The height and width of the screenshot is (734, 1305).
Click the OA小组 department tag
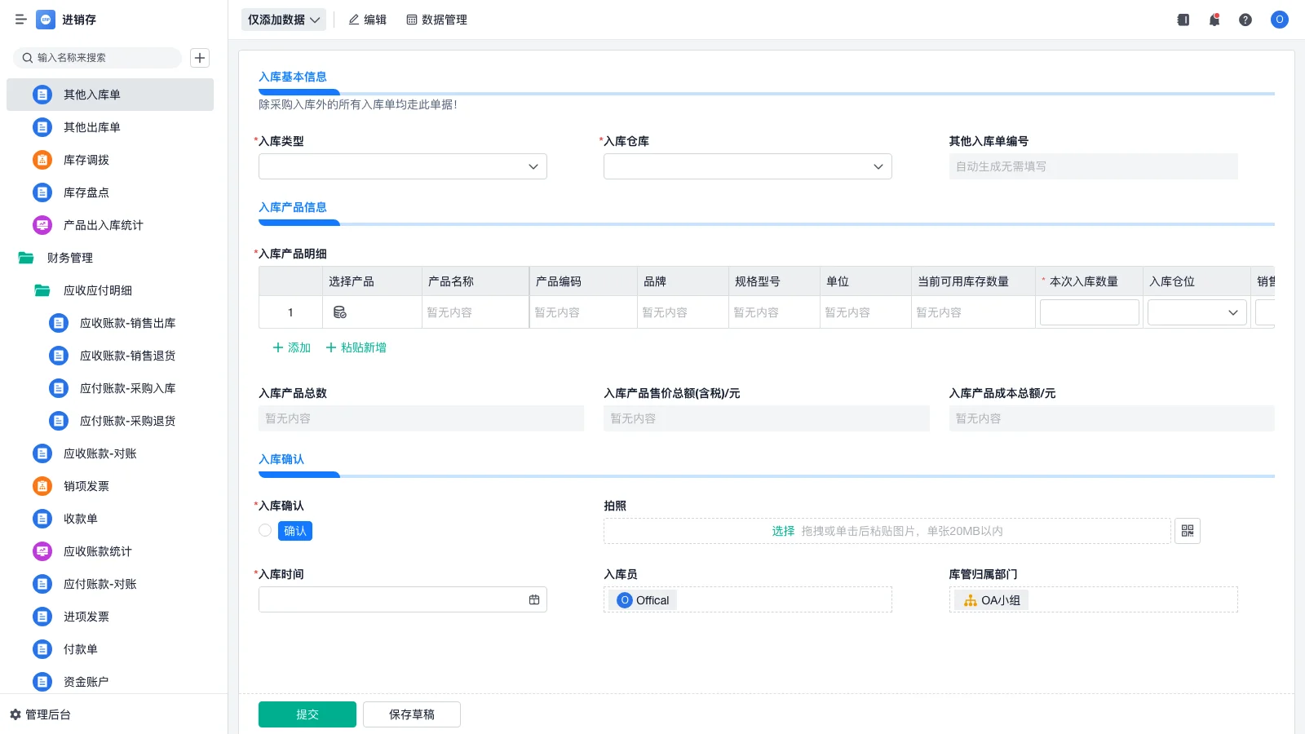click(992, 600)
